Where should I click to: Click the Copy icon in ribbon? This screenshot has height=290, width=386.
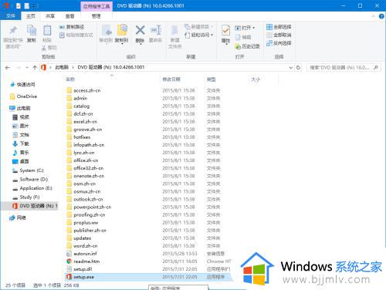click(x=32, y=30)
